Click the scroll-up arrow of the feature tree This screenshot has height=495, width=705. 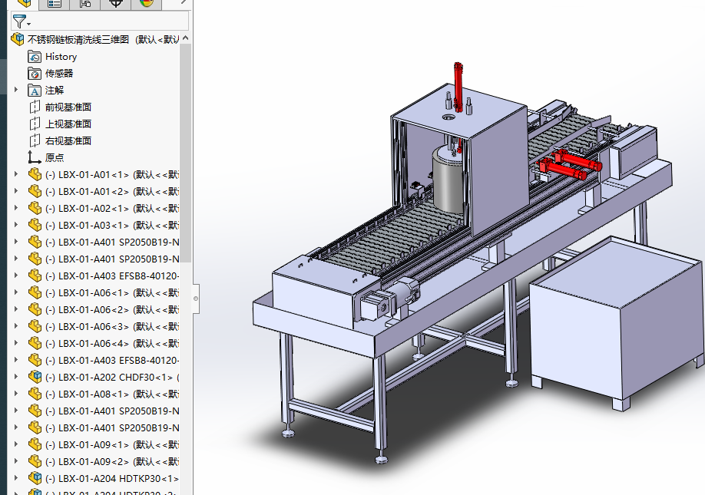[186, 38]
